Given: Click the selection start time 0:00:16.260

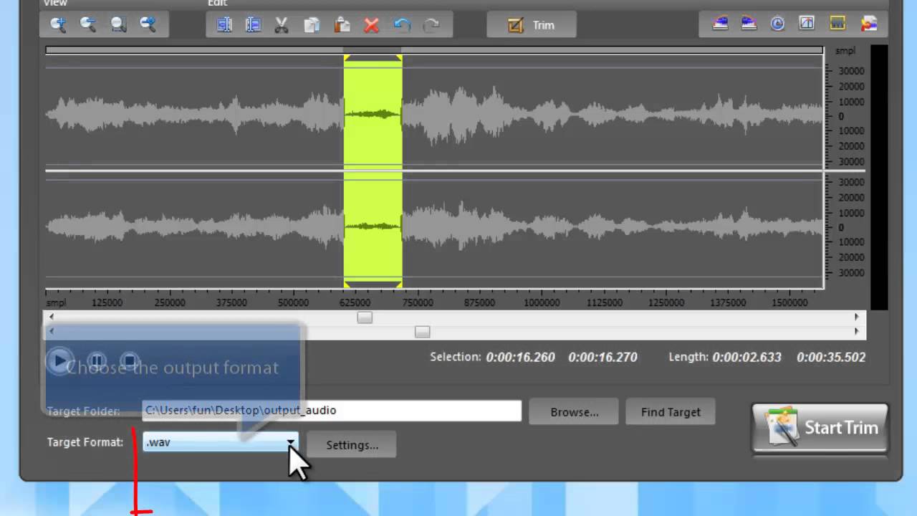Looking at the screenshot, I should pos(520,357).
